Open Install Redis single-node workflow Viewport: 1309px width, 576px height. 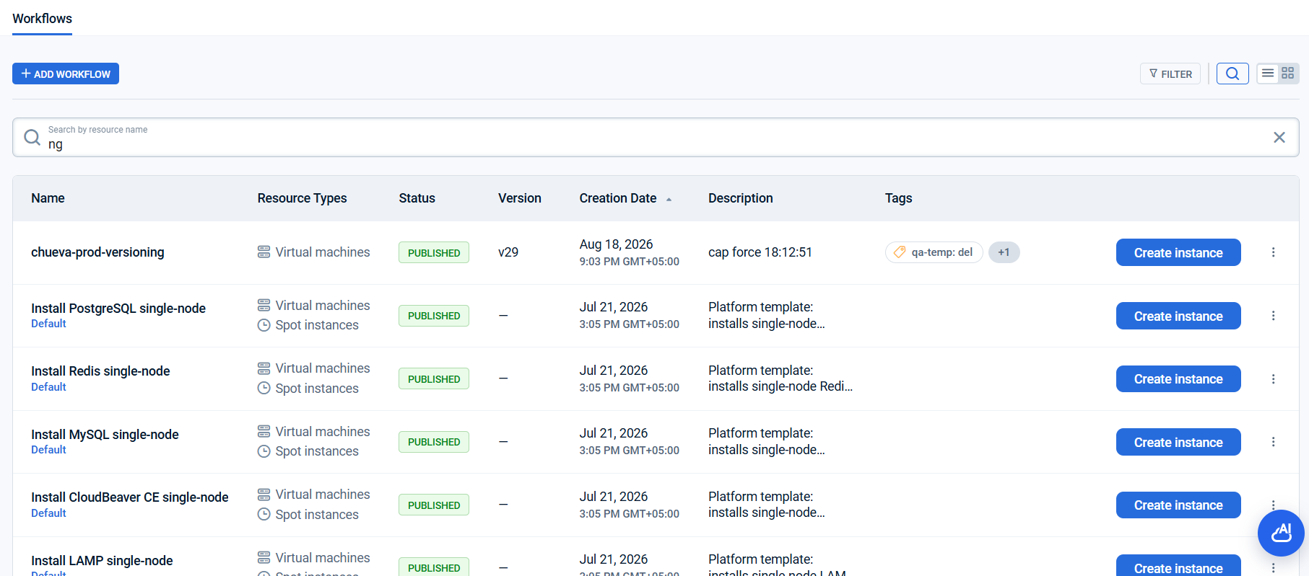pyautogui.click(x=100, y=371)
